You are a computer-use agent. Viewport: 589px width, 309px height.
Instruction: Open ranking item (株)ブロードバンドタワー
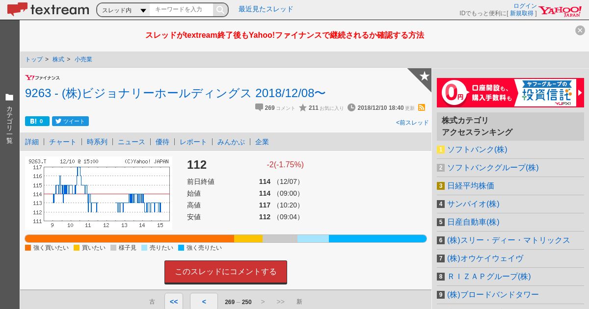493,295
